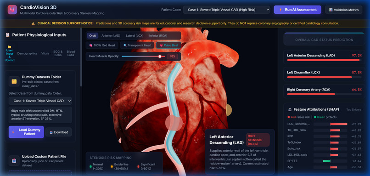Open the ECG & Echo tab
Screen dimensions: 370x176
click(58, 53)
